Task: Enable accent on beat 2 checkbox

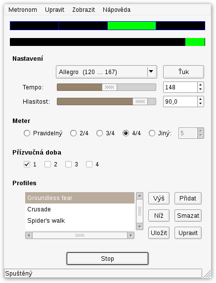Action: click(47, 164)
